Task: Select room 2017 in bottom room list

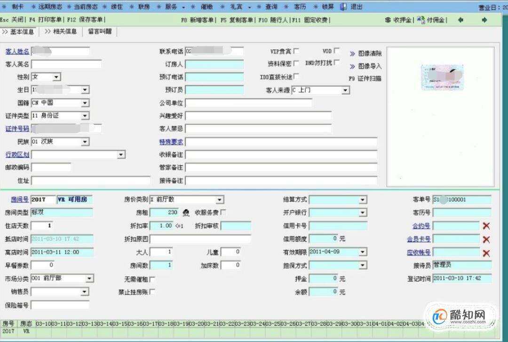Action: [x=9, y=331]
